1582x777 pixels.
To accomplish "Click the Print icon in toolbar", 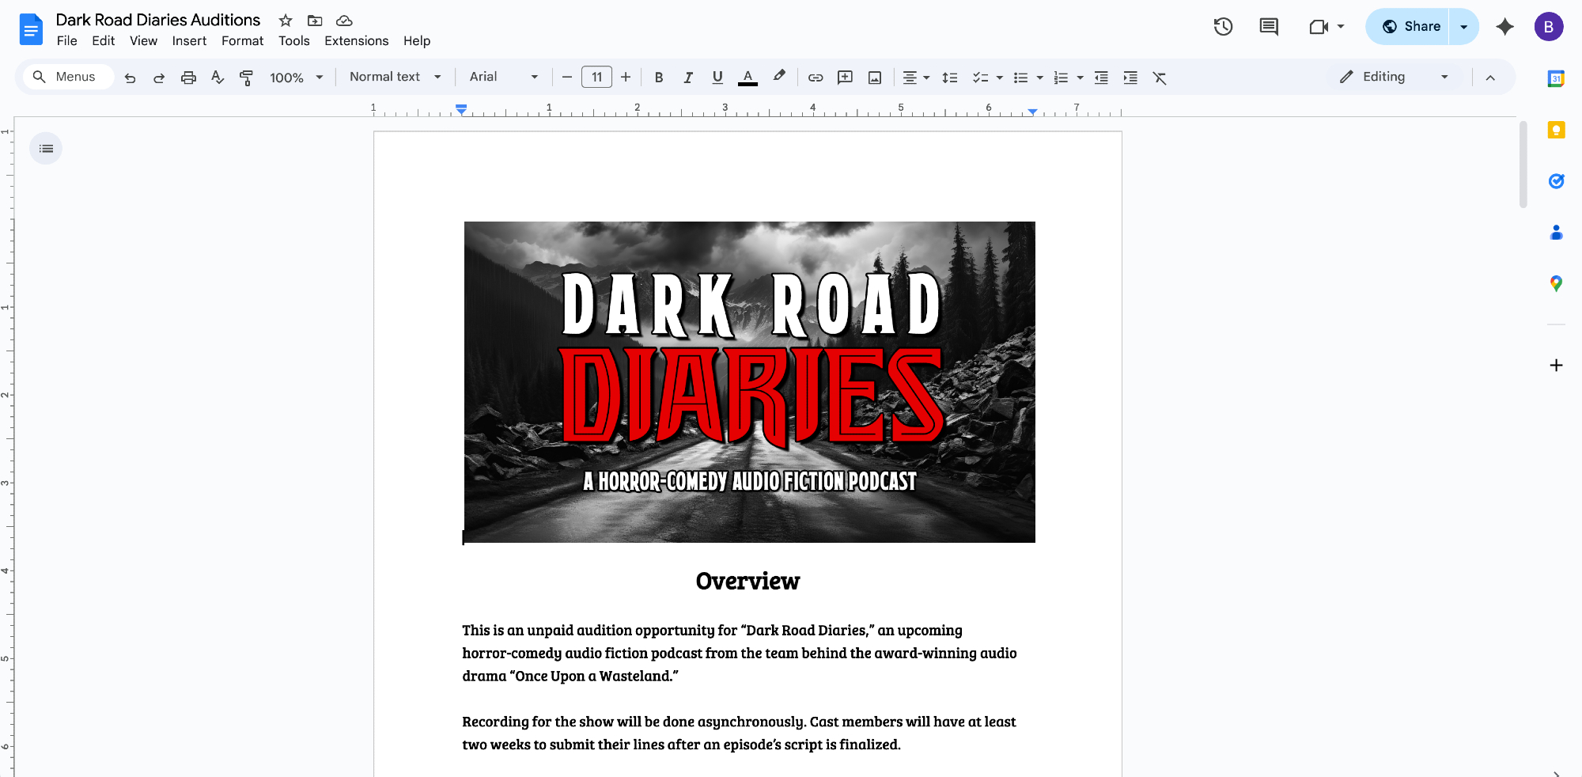I will point(188,78).
